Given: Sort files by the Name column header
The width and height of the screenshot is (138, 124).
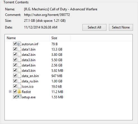Looking at the screenshot, I should click(27, 38).
